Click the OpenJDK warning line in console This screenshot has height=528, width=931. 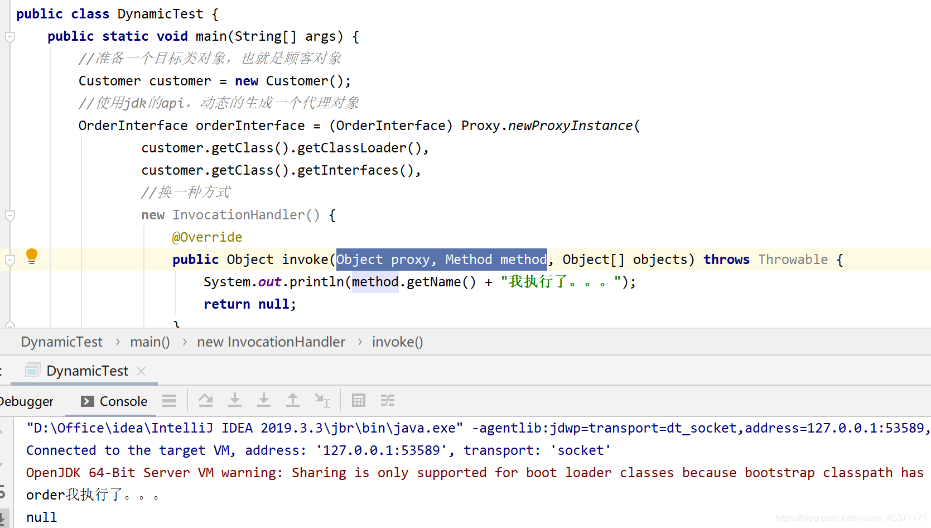pos(475,473)
